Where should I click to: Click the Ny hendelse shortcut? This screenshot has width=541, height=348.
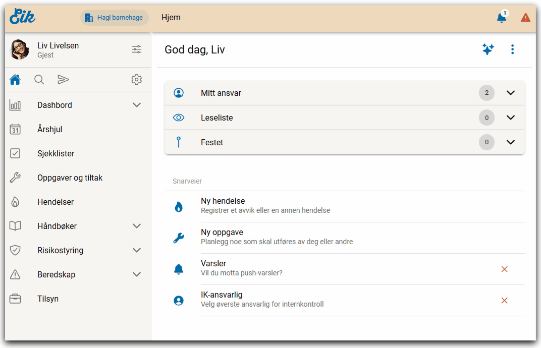click(x=223, y=205)
